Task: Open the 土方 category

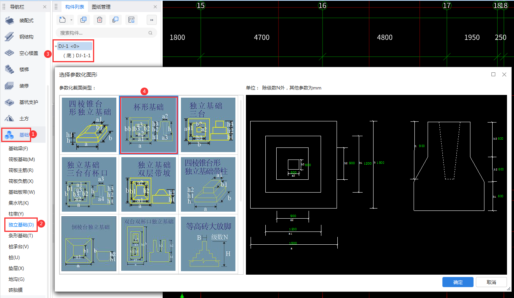Action: [x=23, y=119]
